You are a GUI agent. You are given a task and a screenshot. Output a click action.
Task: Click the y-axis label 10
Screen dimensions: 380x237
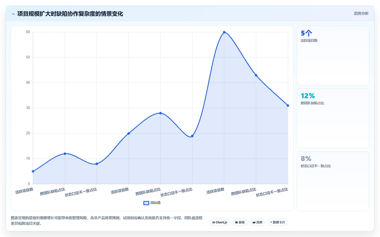pos(28,159)
